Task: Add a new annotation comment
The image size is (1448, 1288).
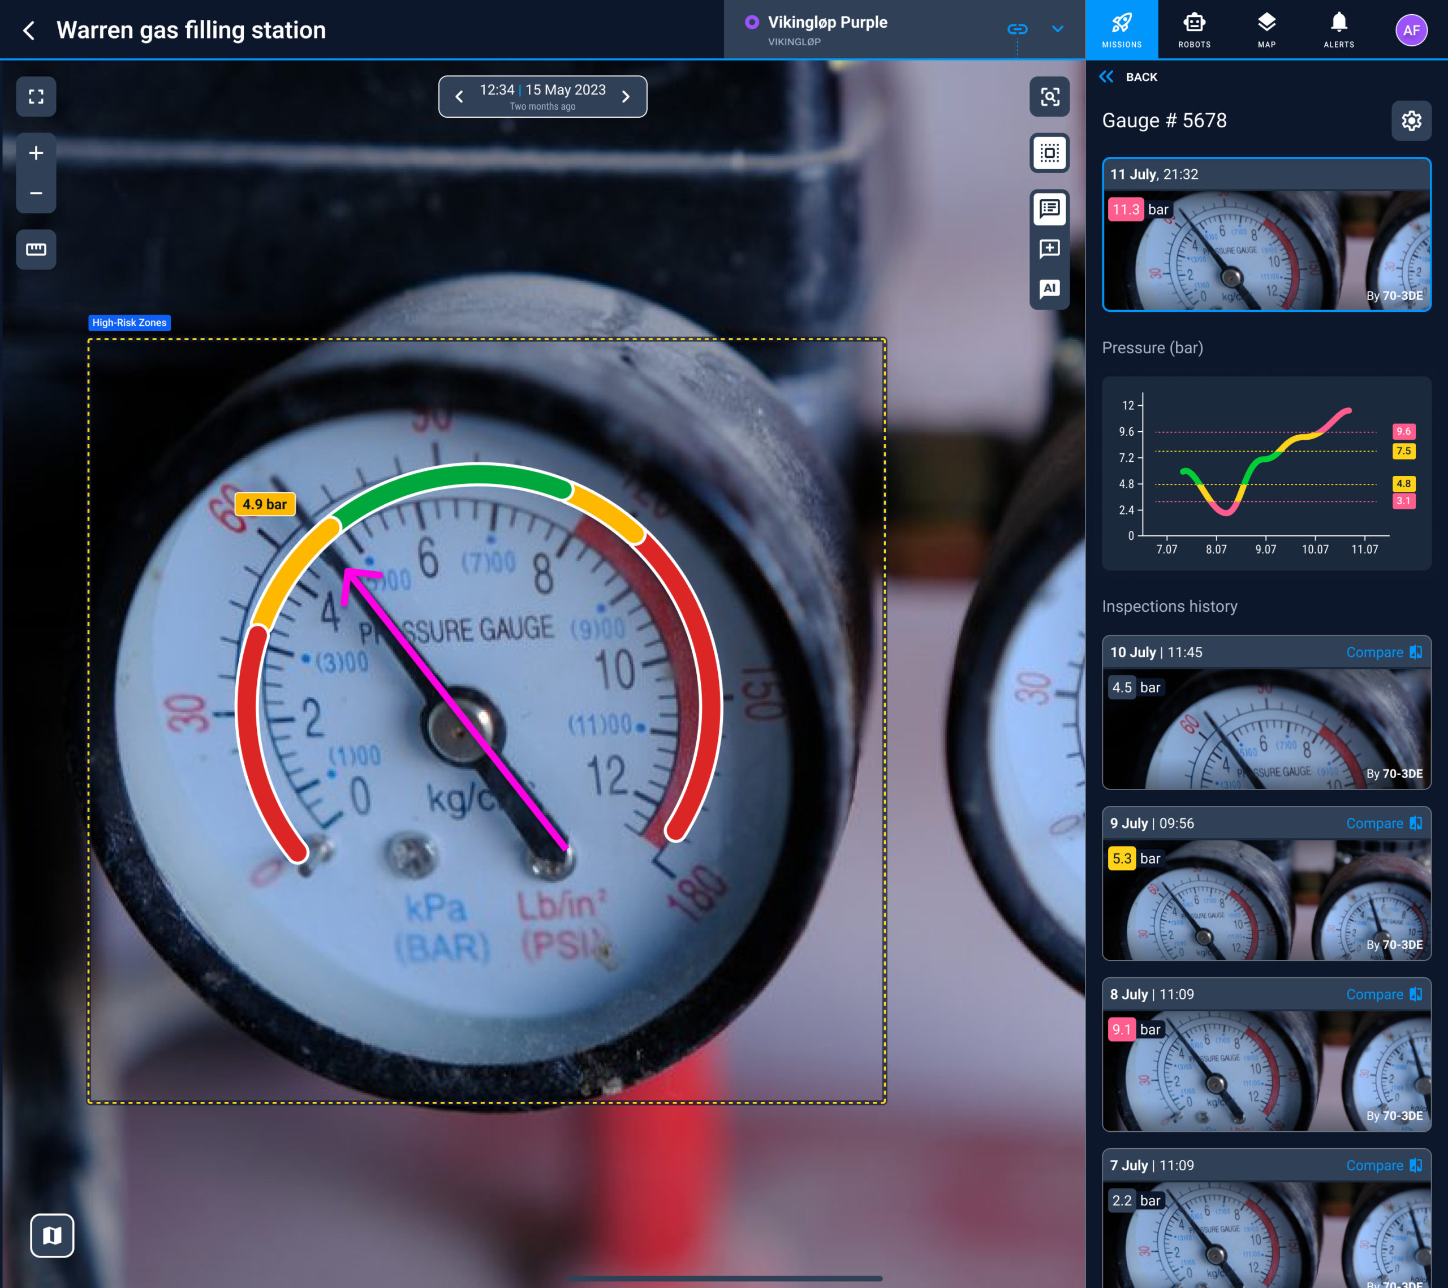Action: 1049,249
